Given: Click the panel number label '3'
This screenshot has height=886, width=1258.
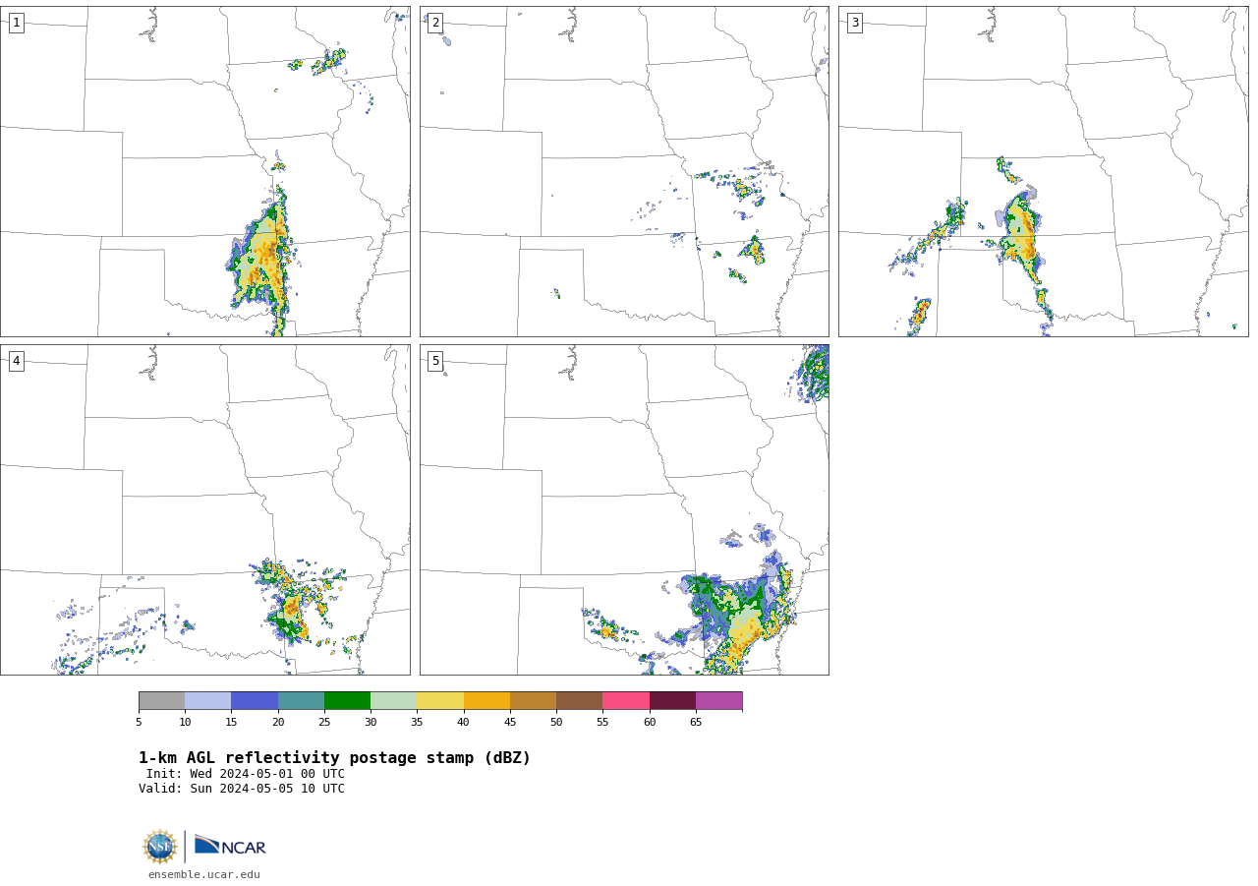Looking at the screenshot, I should coord(854,23).
